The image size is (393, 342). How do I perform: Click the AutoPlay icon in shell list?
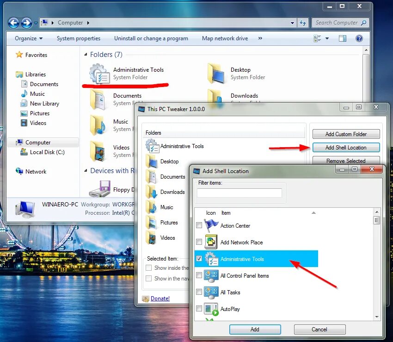tap(211, 309)
